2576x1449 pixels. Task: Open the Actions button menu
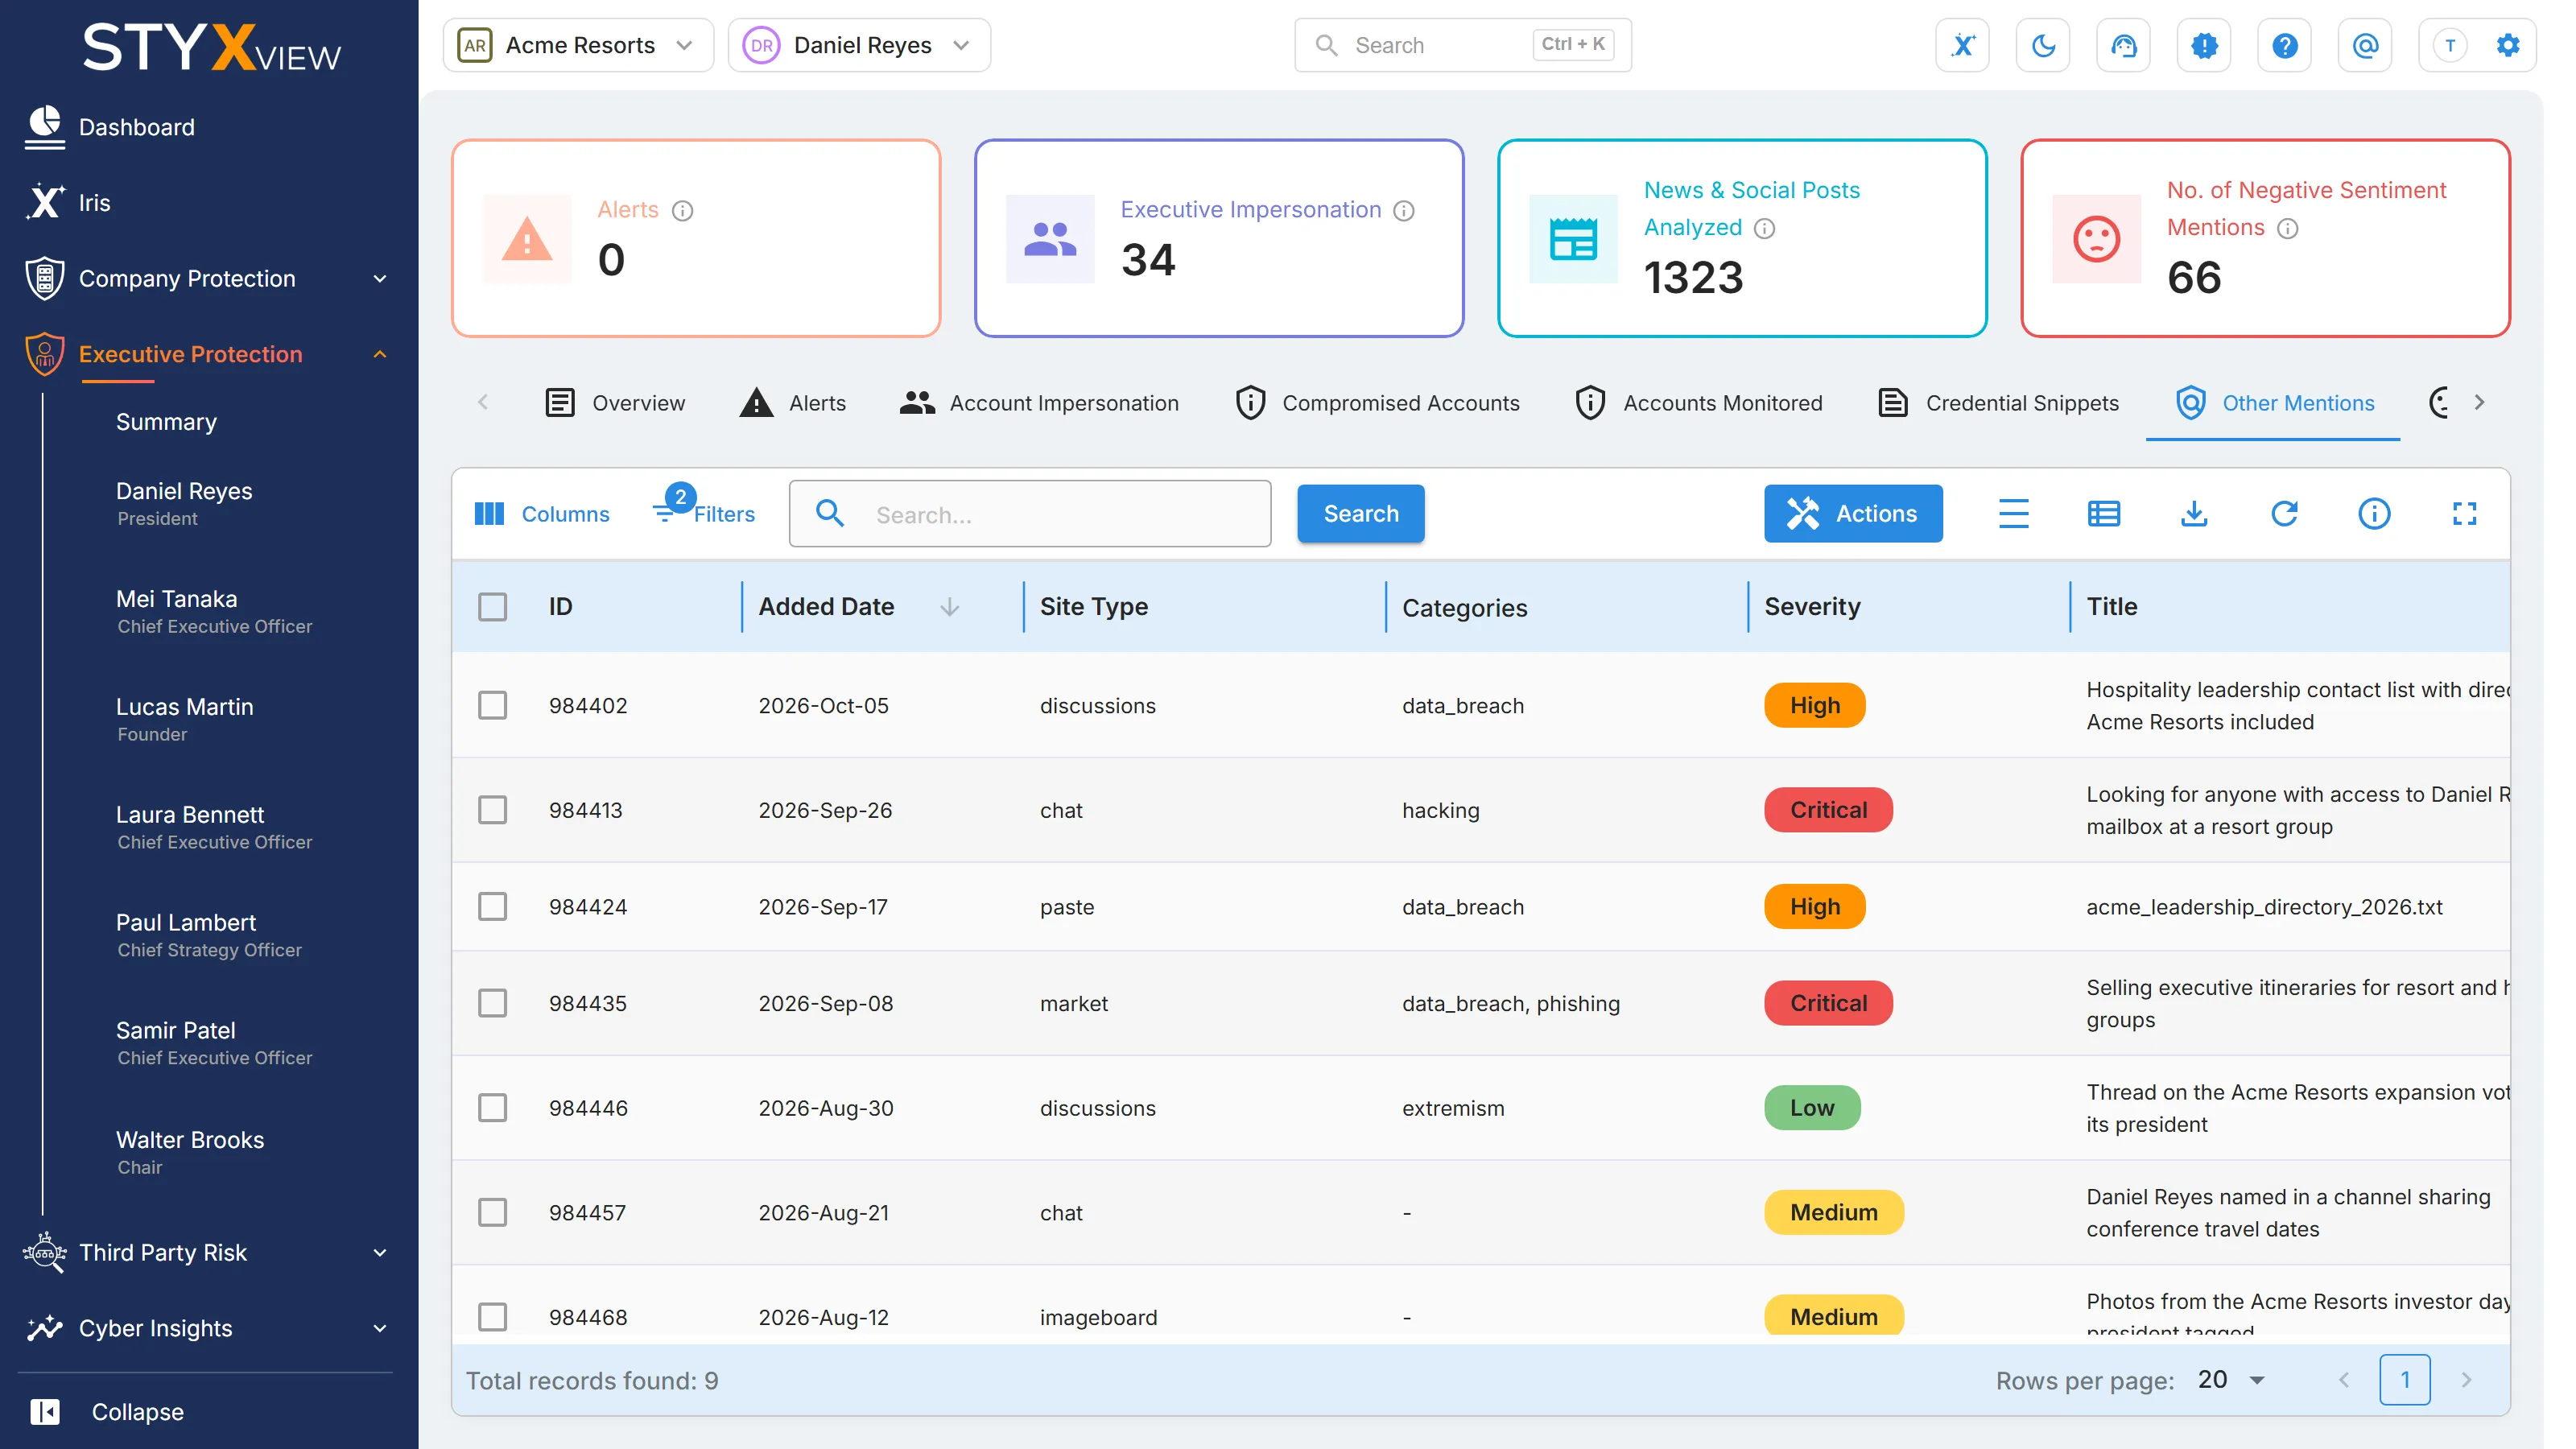(1853, 514)
